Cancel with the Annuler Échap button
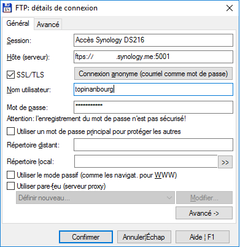 coord(144,237)
